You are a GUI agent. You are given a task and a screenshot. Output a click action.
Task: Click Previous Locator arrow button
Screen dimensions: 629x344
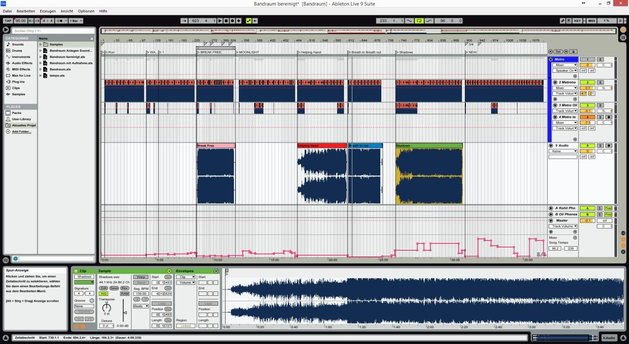click(551, 52)
